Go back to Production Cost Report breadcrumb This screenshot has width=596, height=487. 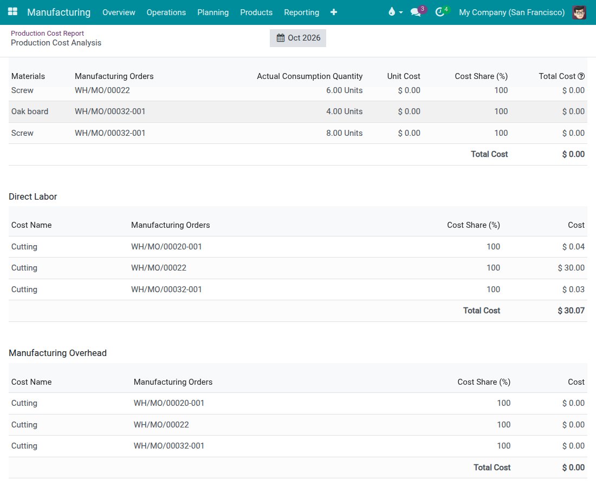click(47, 34)
